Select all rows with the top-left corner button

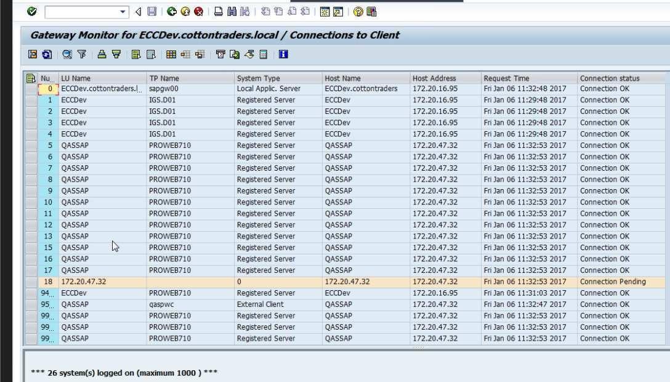30,78
